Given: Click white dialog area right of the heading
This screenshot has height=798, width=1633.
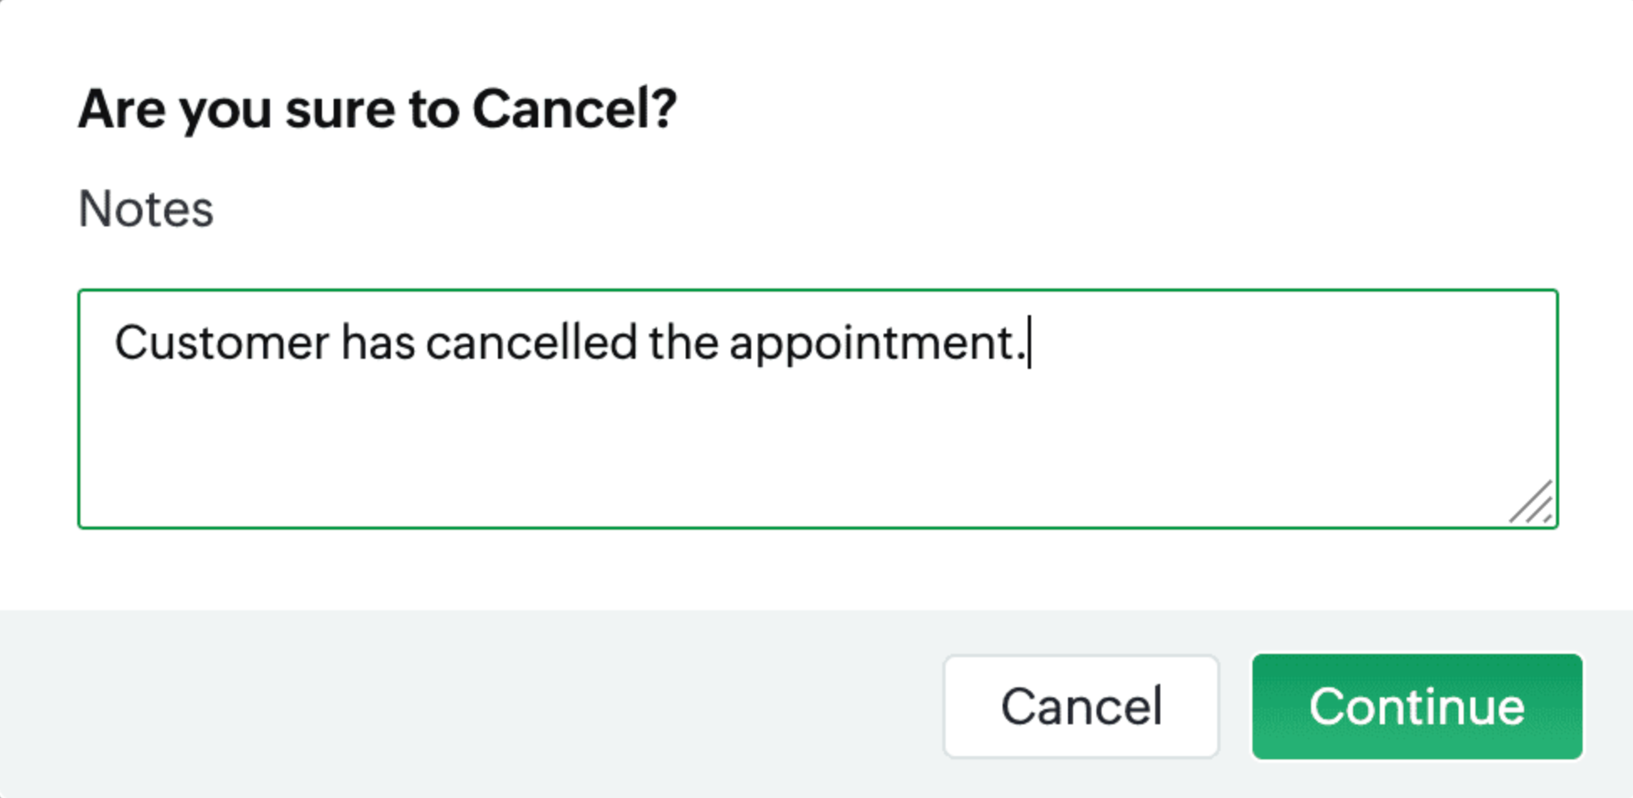Looking at the screenshot, I should click(x=1132, y=109).
